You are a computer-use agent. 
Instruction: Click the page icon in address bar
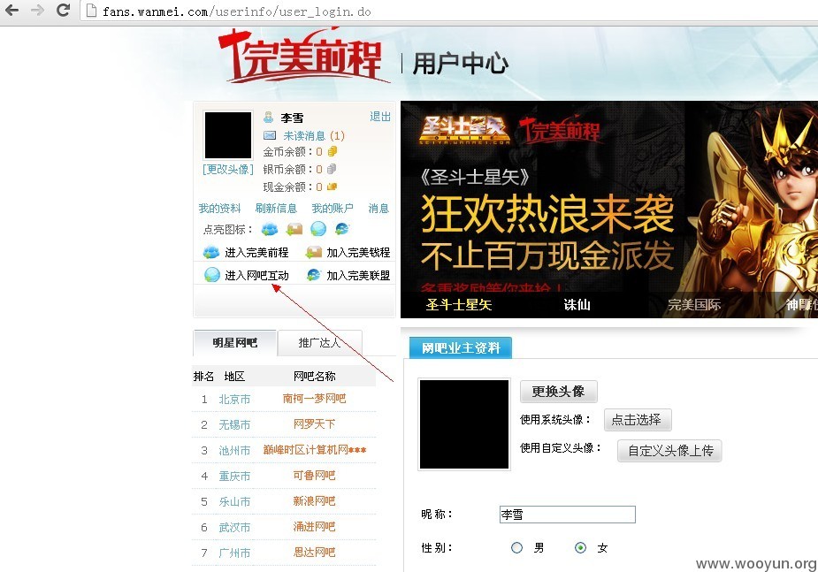click(91, 11)
